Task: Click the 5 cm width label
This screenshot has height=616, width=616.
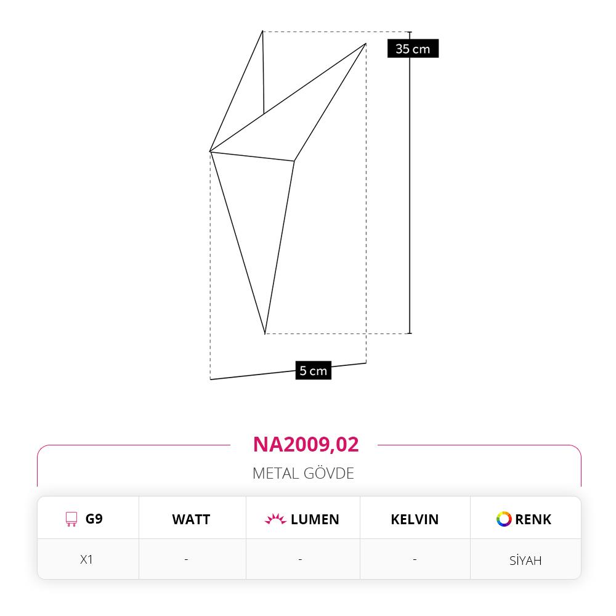Action: tap(313, 370)
